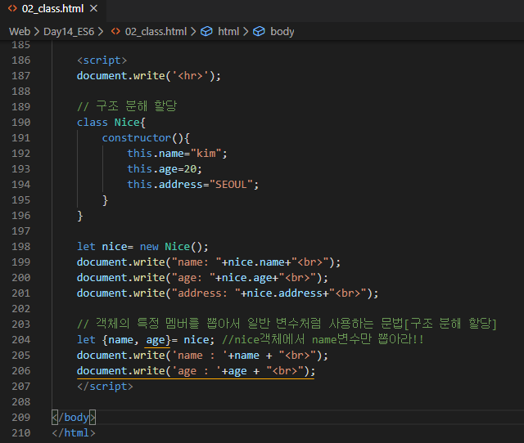524x443 pixels.
Task: Click the cube icon beside html breadcrumb
Action: tap(206, 32)
